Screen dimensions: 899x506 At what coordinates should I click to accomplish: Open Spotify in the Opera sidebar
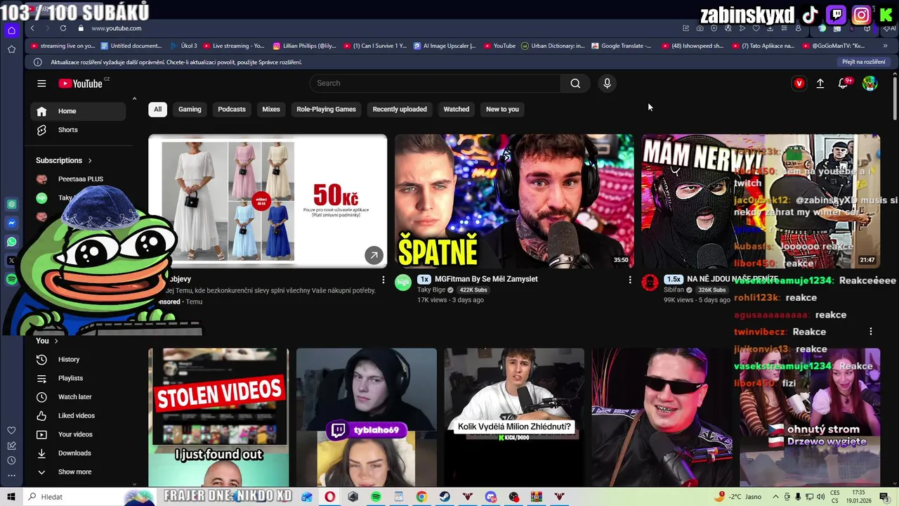tap(11, 280)
